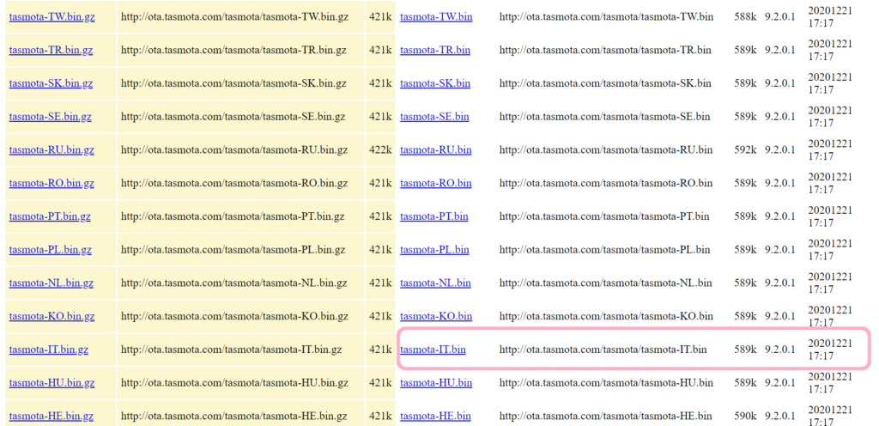The image size is (879, 426).
Task: Open the tasmota-KO.bin.gz link
Action: [x=52, y=316]
